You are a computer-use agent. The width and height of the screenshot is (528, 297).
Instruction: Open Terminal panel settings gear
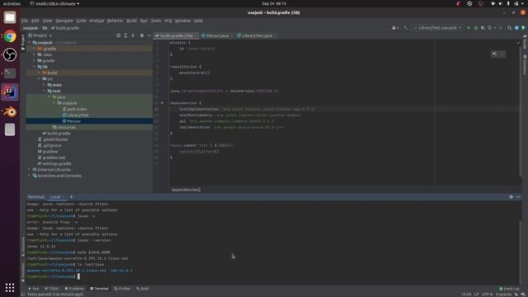pos(511,196)
